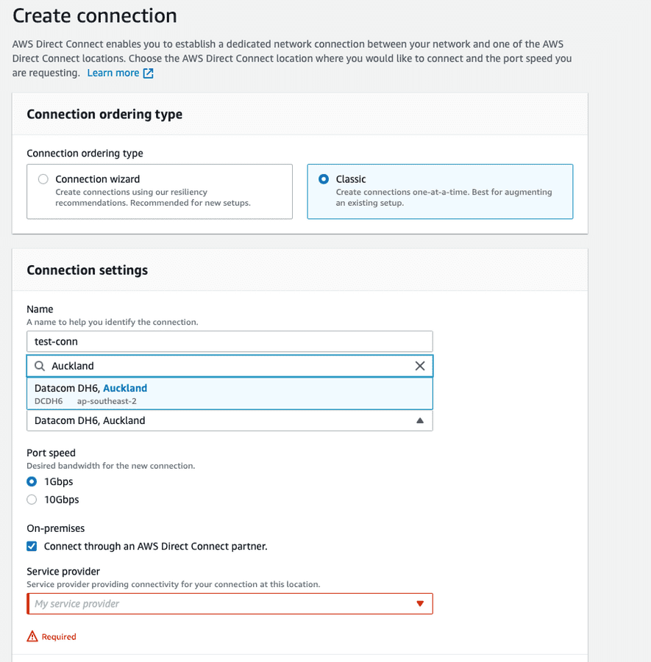
Task: Collapse location list with the up caret
Action: (419, 420)
